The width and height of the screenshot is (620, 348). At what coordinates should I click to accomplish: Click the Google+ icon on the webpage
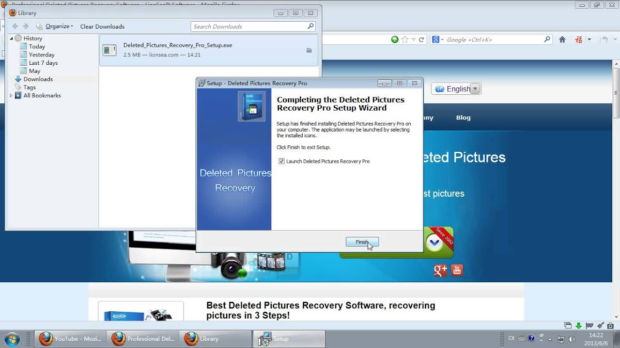coord(440,270)
